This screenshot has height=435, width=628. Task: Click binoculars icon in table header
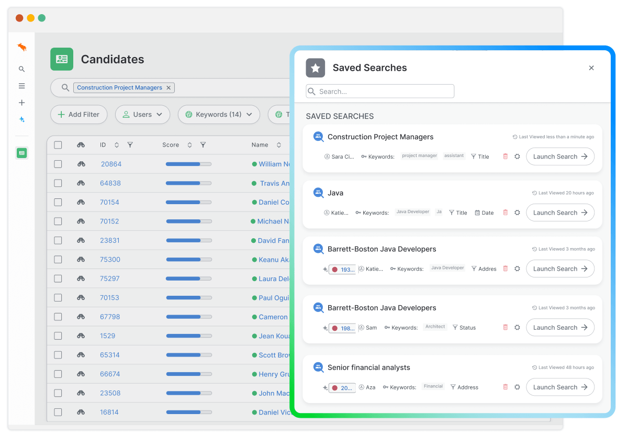(x=81, y=145)
